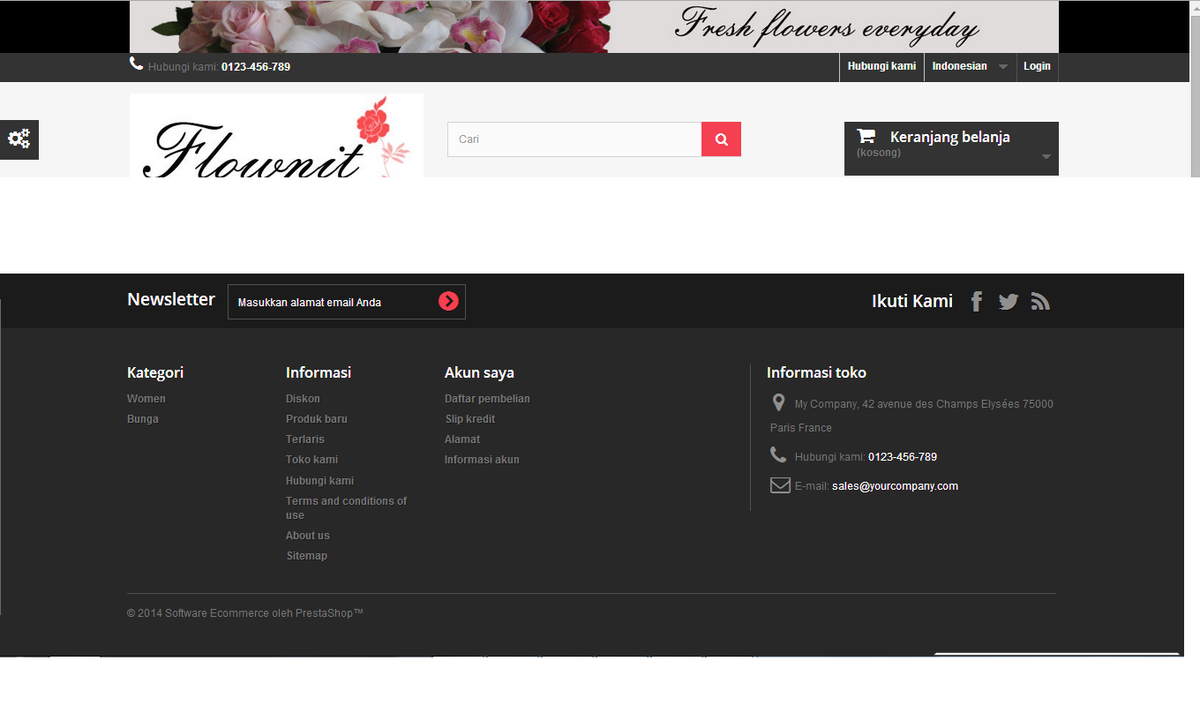Click the shopping cart icon
1200x706 pixels.
click(866, 136)
